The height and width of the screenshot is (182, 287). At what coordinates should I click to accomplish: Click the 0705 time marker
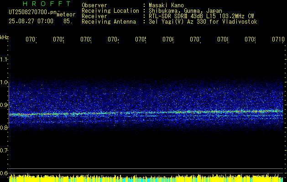click(x=141, y=39)
